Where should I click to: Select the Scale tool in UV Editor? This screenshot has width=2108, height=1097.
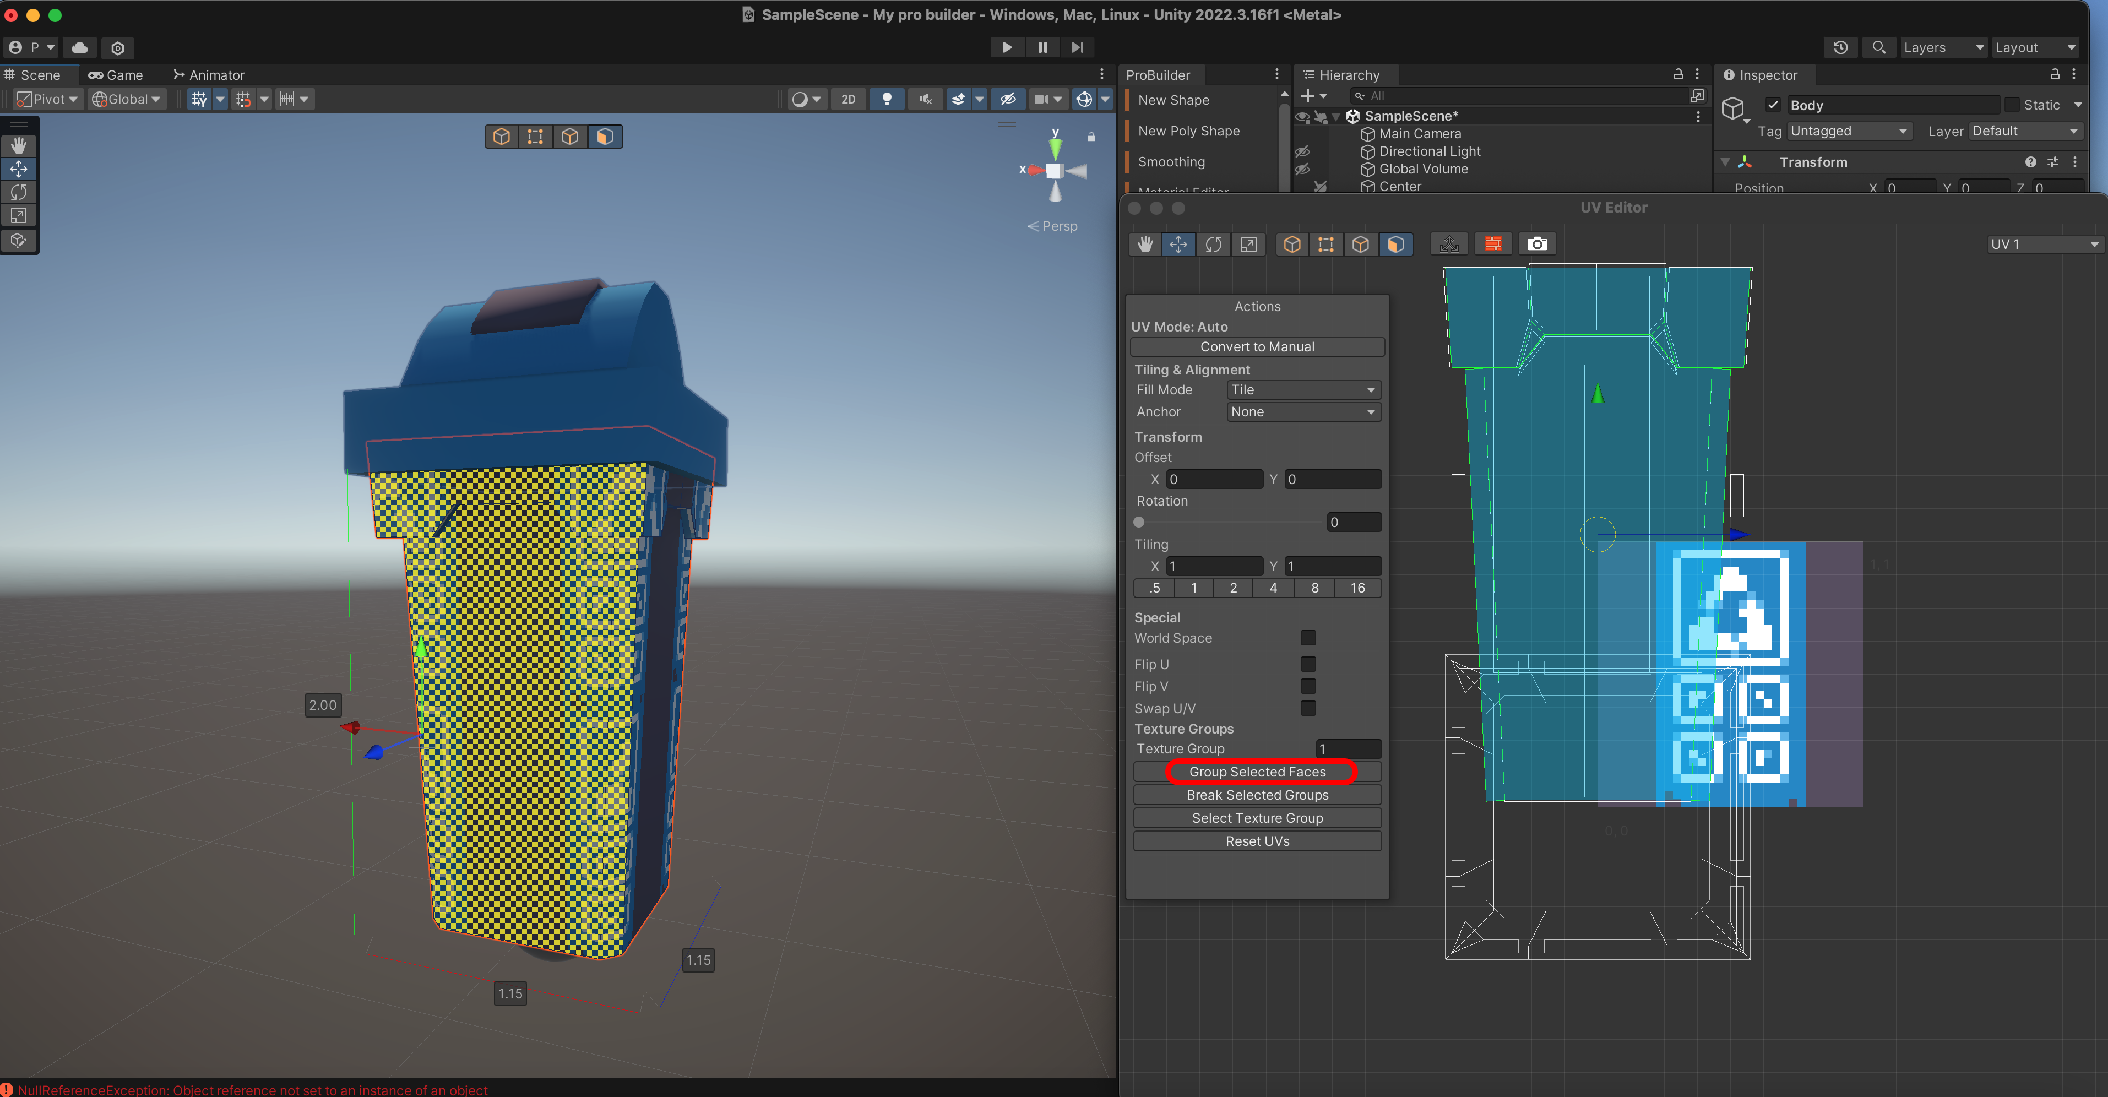click(x=1248, y=244)
